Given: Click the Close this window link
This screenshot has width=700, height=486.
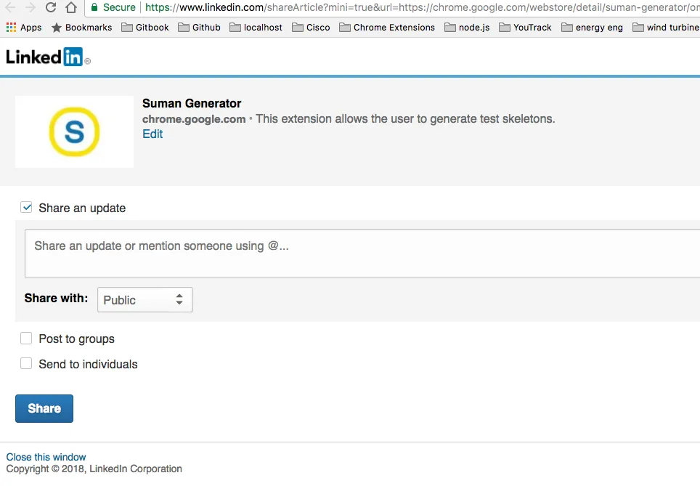Looking at the screenshot, I should tap(46, 457).
